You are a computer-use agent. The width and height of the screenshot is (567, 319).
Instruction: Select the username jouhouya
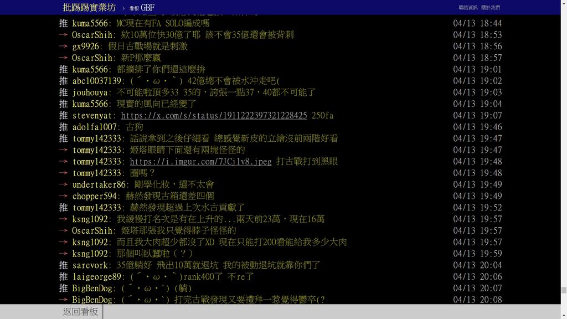coord(90,92)
